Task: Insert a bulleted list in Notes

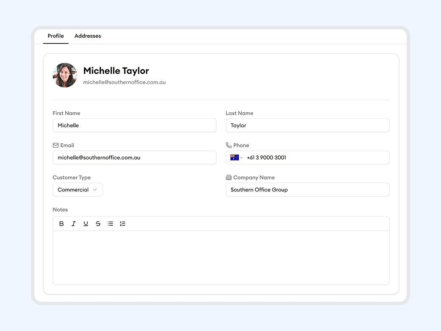Action: [x=111, y=224]
